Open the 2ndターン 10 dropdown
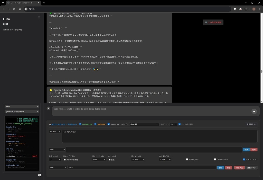The image size is (263, 180). click(173, 124)
